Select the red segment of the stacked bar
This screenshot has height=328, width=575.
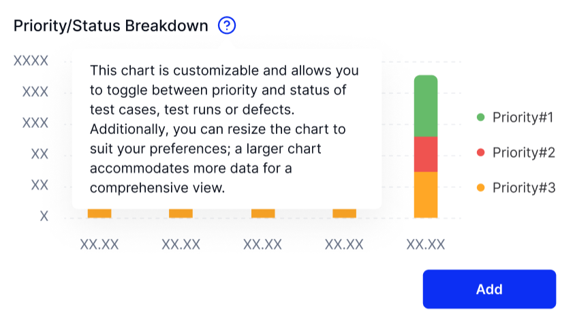[x=426, y=154]
